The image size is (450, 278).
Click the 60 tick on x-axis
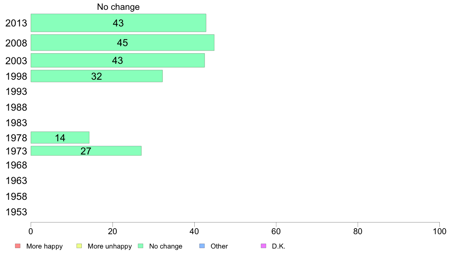click(276, 231)
